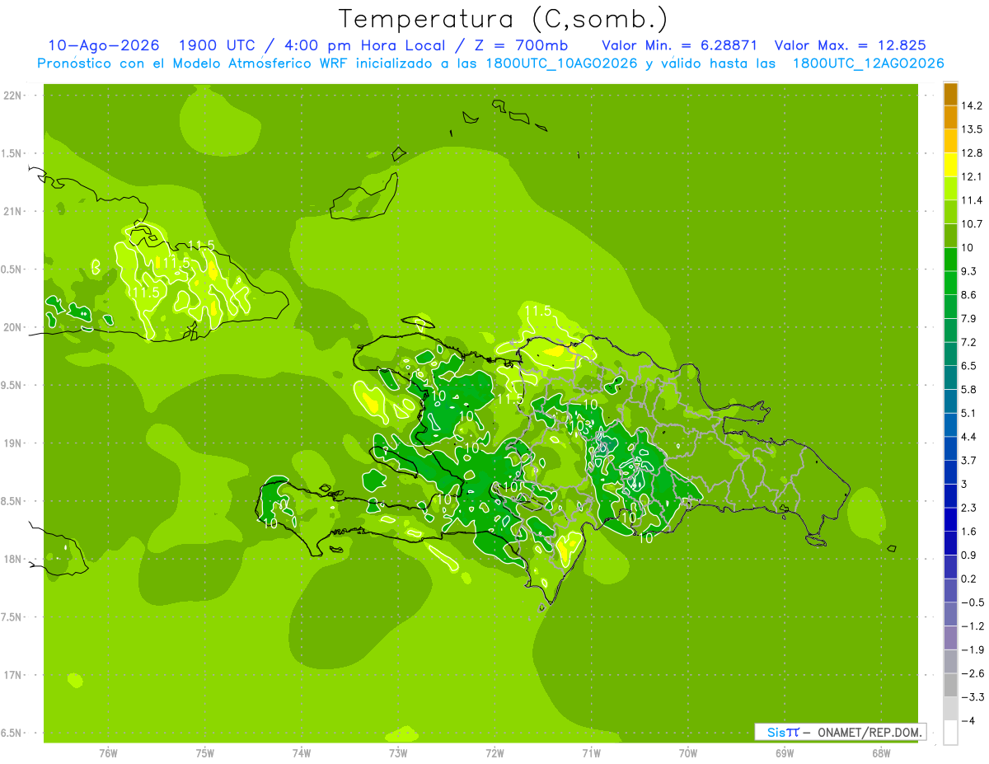This screenshot has height=764, width=989.
Task: Click the "12.1" colorbar label
Action: click(973, 177)
